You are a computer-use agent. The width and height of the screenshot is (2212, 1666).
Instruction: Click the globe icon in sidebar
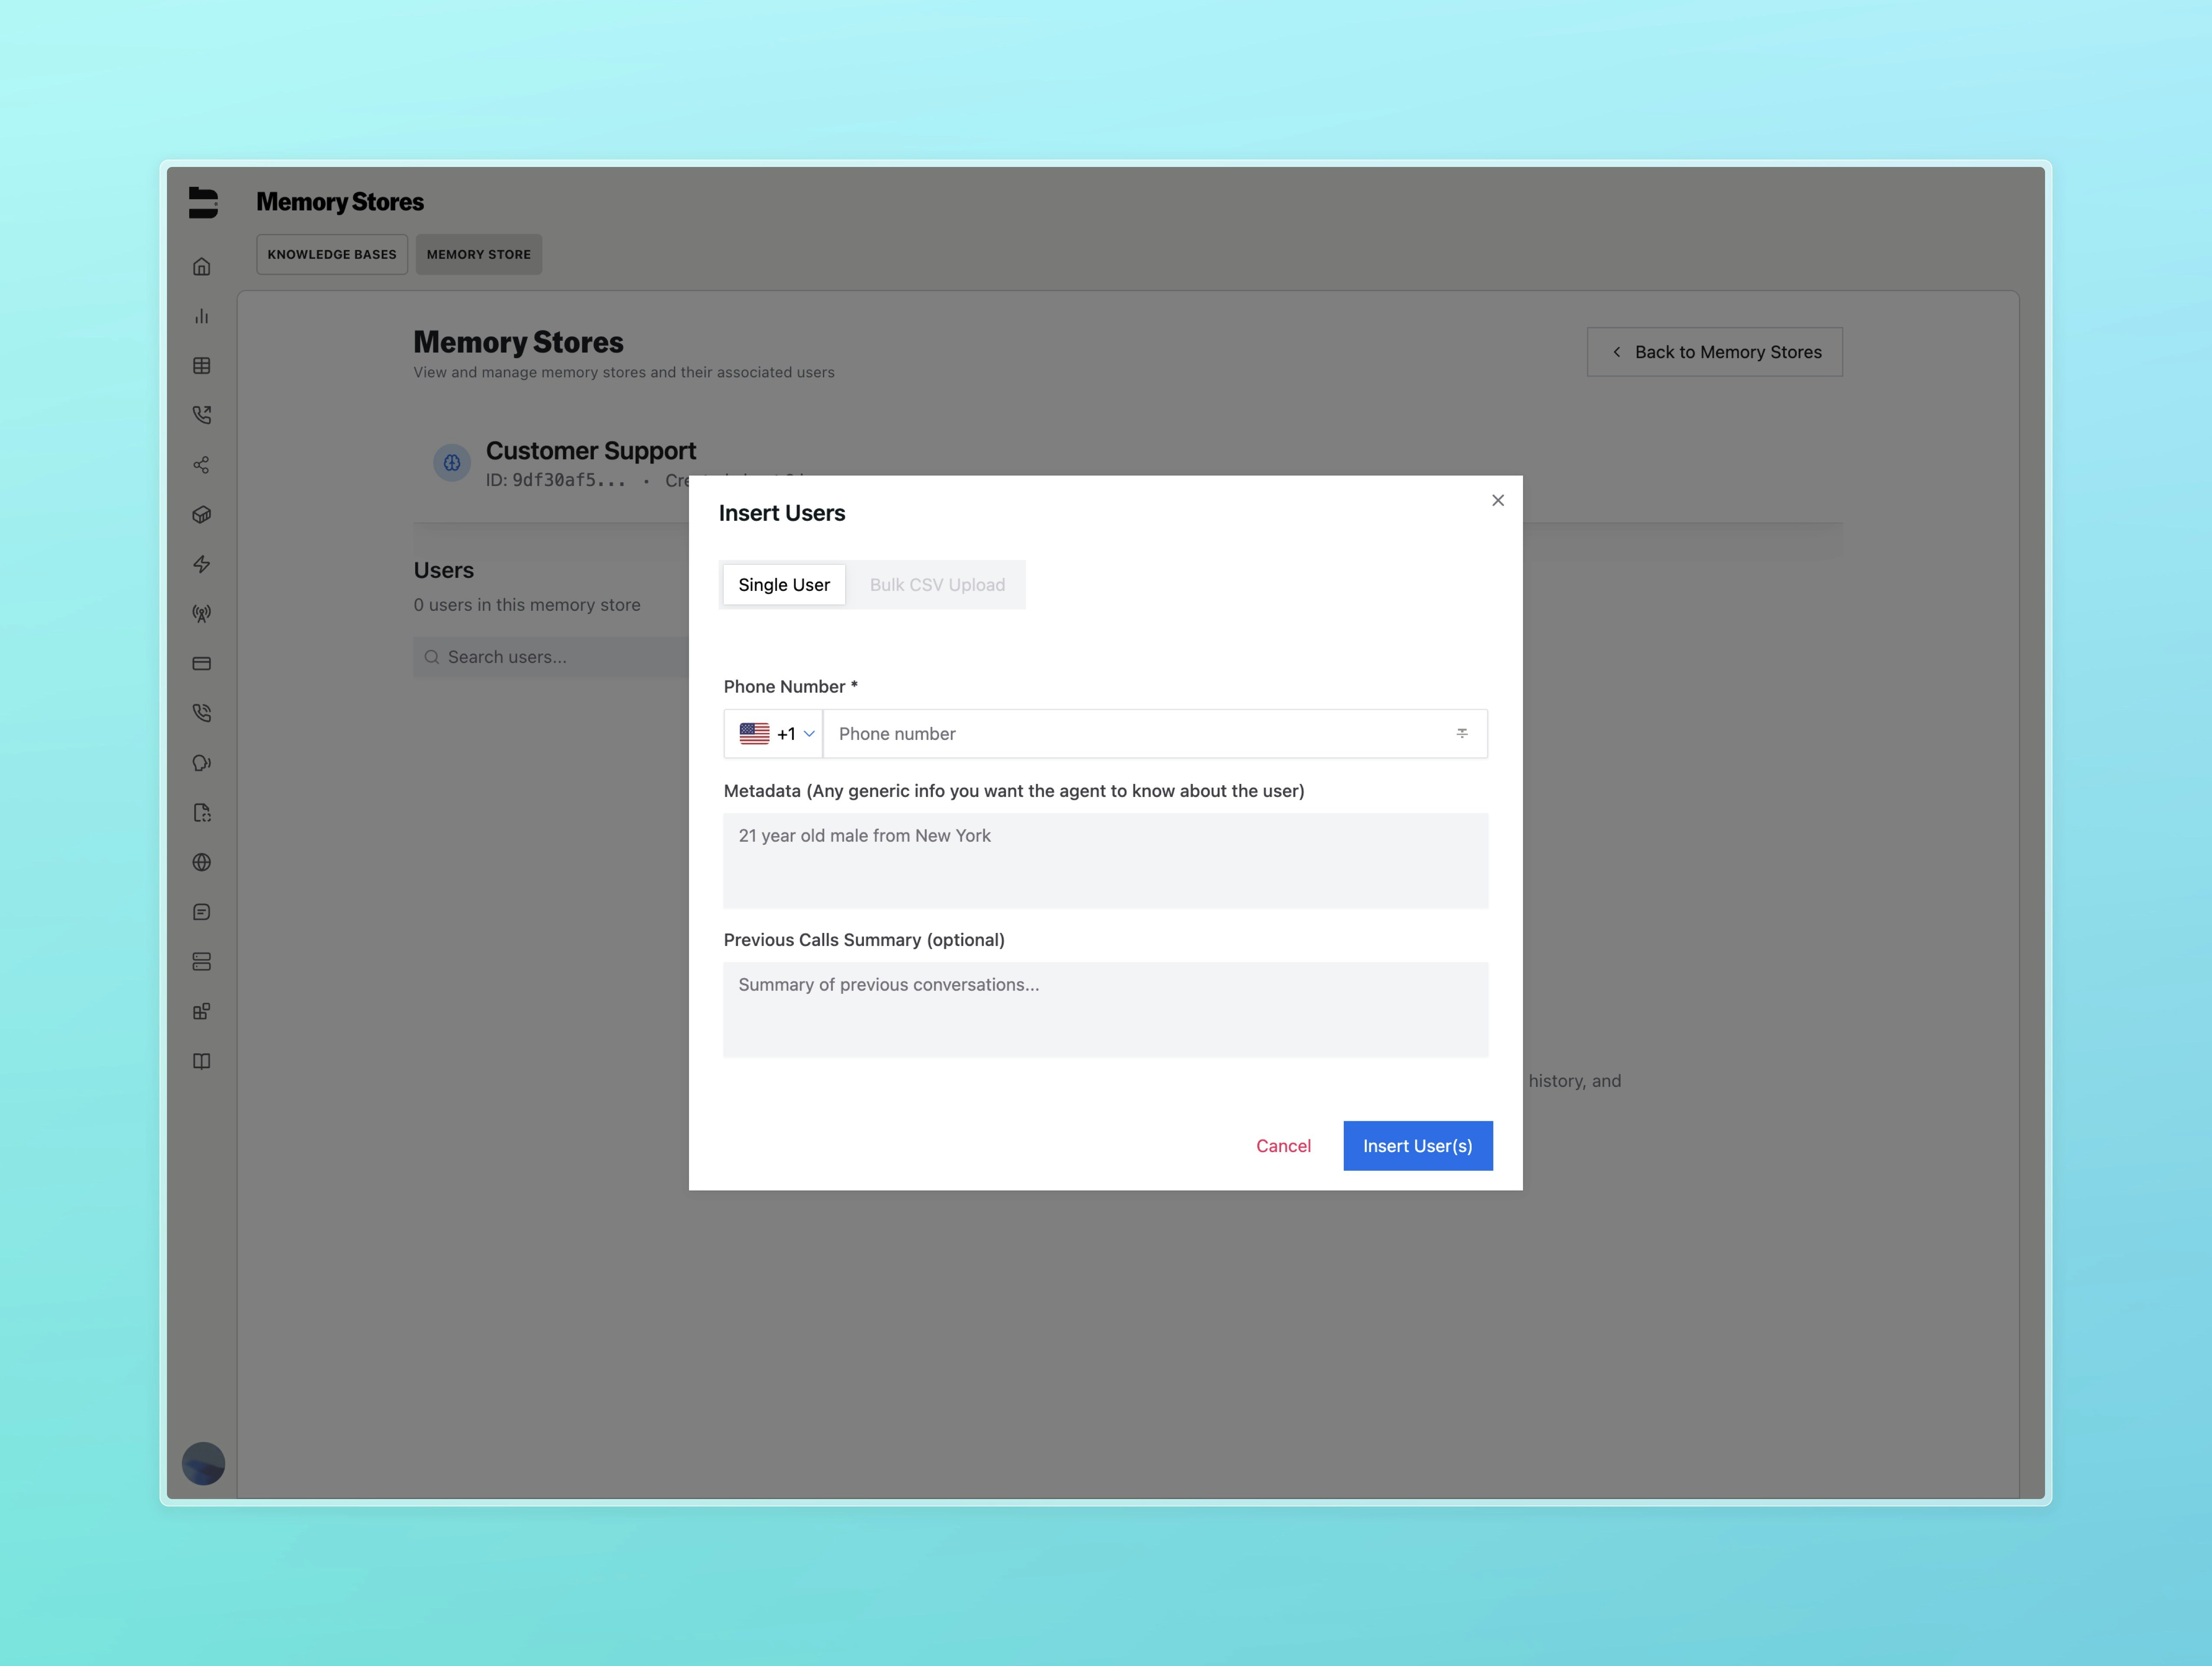click(202, 862)
